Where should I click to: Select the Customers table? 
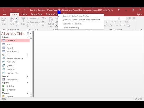click(x=15, y=40)
